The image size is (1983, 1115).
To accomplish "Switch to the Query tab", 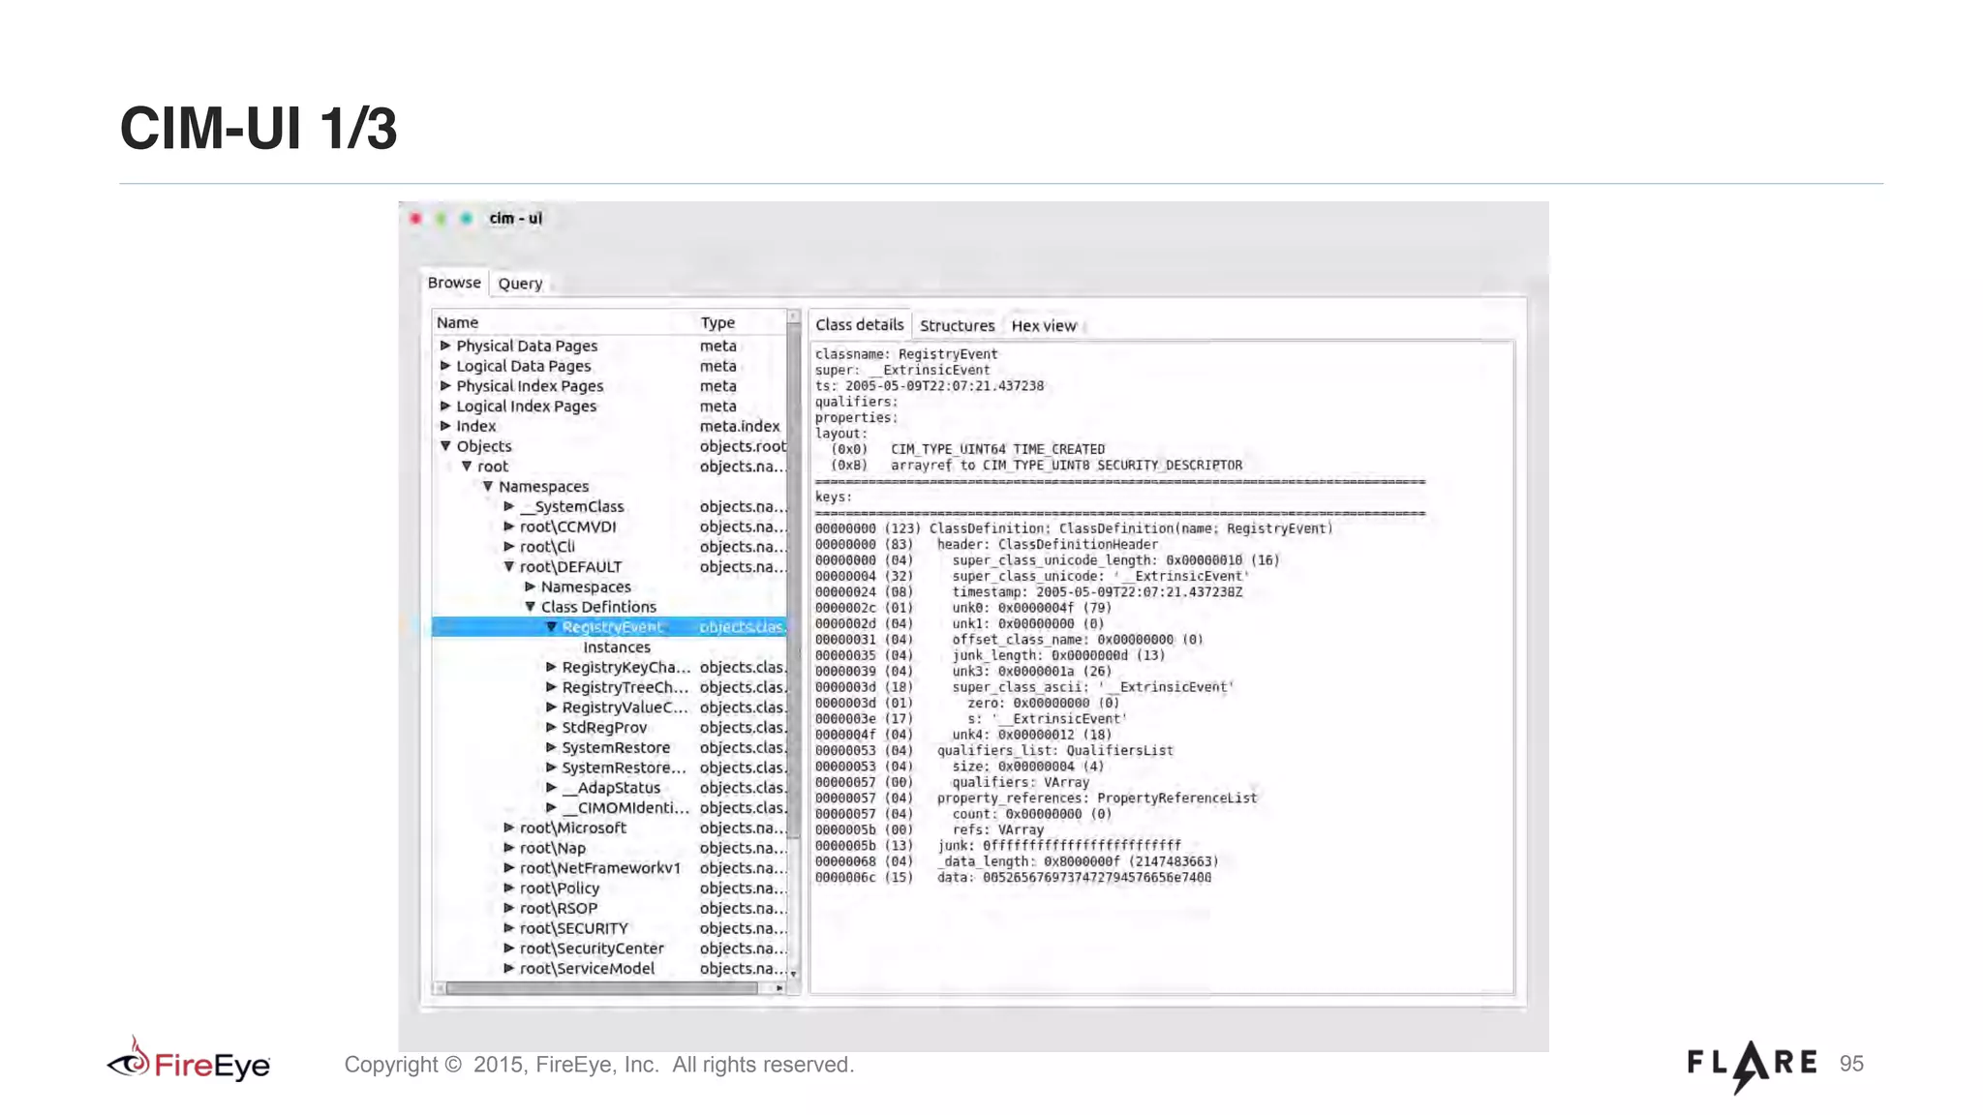I will click(x=520, y=284).
